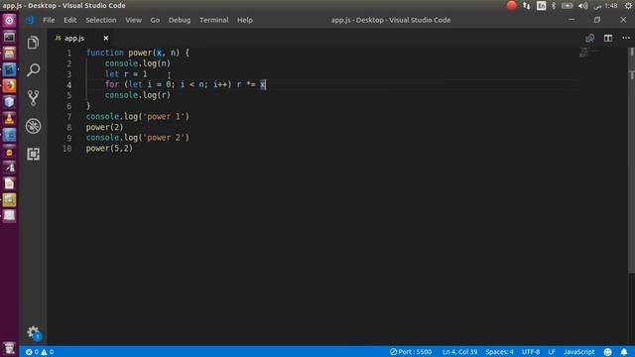Open the Terminal menu
Image resolution: width=635 pixels, height=357 pixels.
[x=214, y=20]
